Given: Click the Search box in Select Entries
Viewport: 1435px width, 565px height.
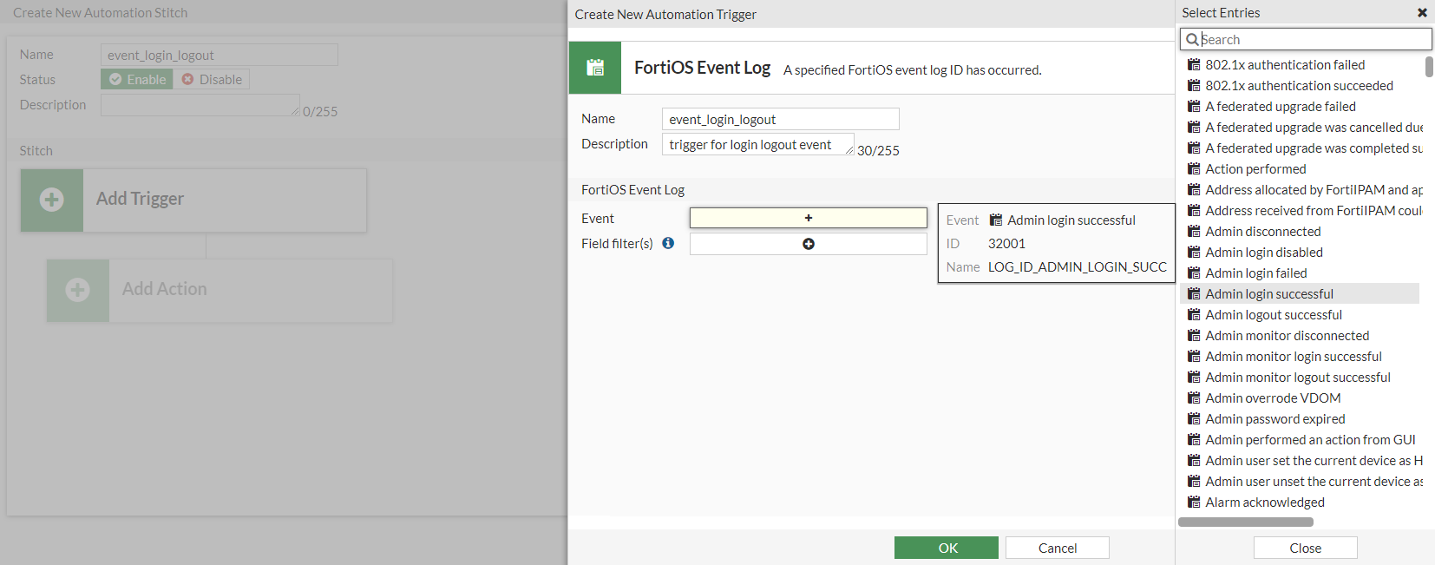Looking at the screenshot, I should click(x=1306, y=39).
